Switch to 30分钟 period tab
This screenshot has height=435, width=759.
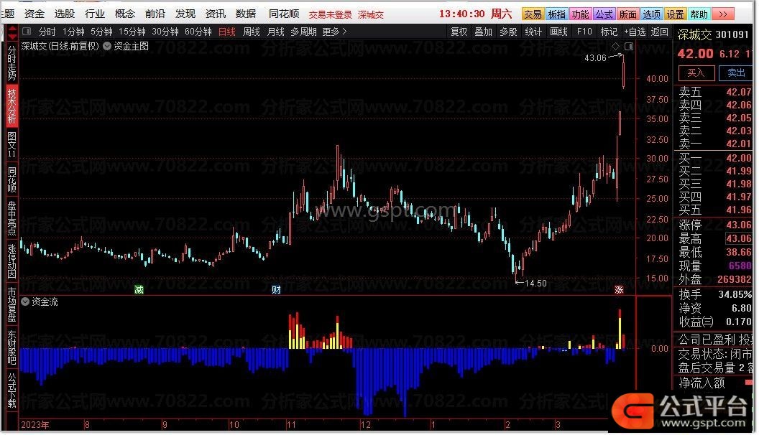click(x=165, y=32)
